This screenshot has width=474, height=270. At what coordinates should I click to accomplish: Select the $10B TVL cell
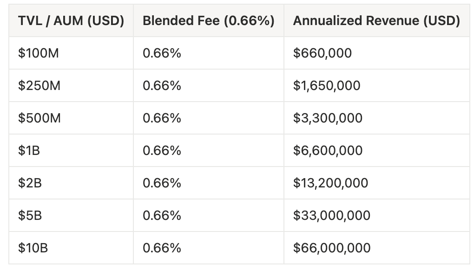[x=33, y=248]
